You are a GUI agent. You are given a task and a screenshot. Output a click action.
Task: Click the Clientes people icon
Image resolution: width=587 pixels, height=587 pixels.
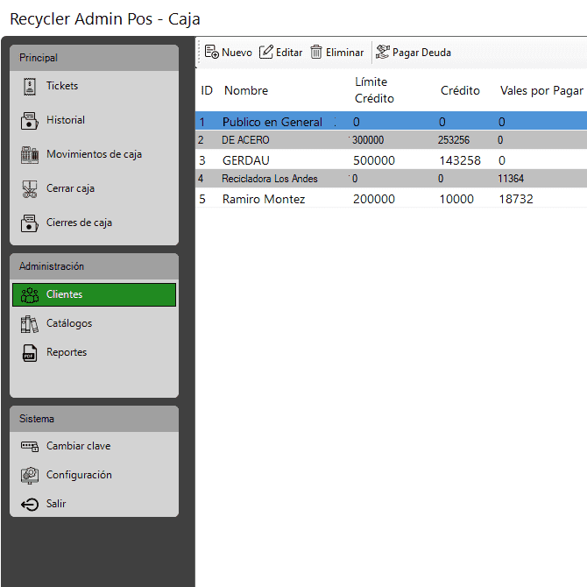click(x=30, y=295)
